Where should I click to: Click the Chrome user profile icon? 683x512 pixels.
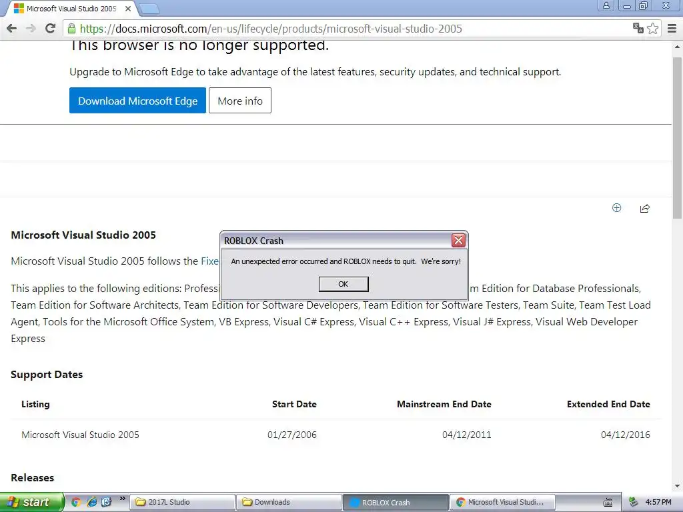click(x=606, y=5)
